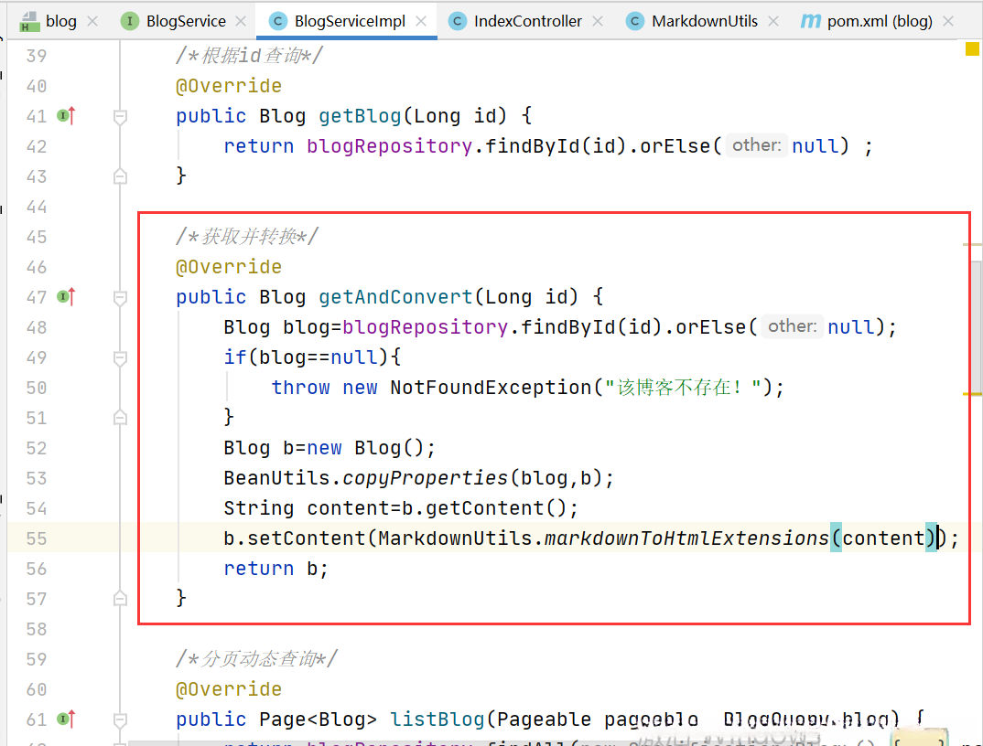Click the yellow warning stripe marker near line 50
This screenshot has height=746, width=983.
coord(972,394)
